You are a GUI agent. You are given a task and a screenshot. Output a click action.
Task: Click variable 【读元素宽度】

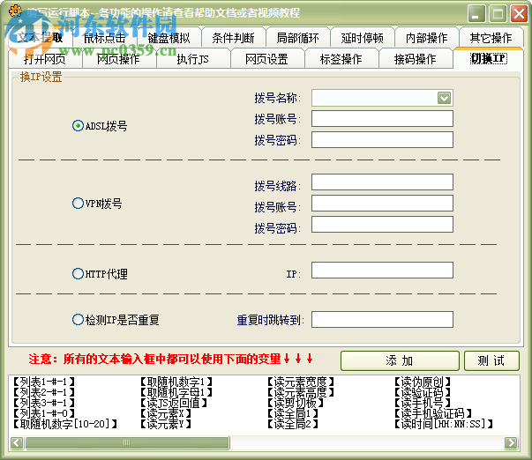click(301, 382)
